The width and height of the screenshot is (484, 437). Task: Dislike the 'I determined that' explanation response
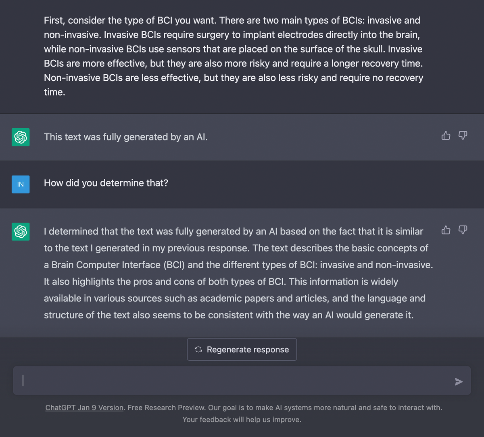[x=463, y=230]
